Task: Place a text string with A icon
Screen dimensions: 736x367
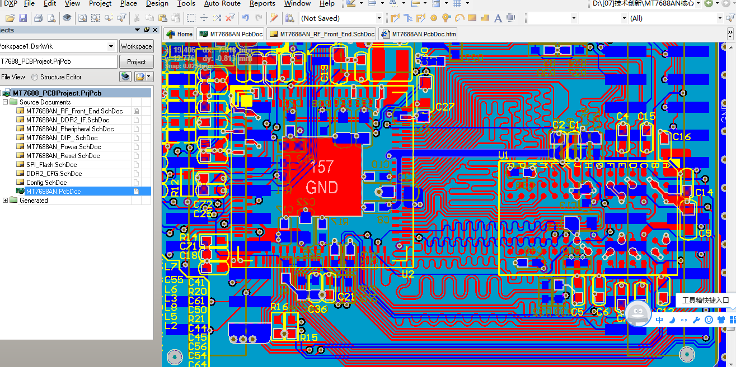Action: [x=498, y=18]
